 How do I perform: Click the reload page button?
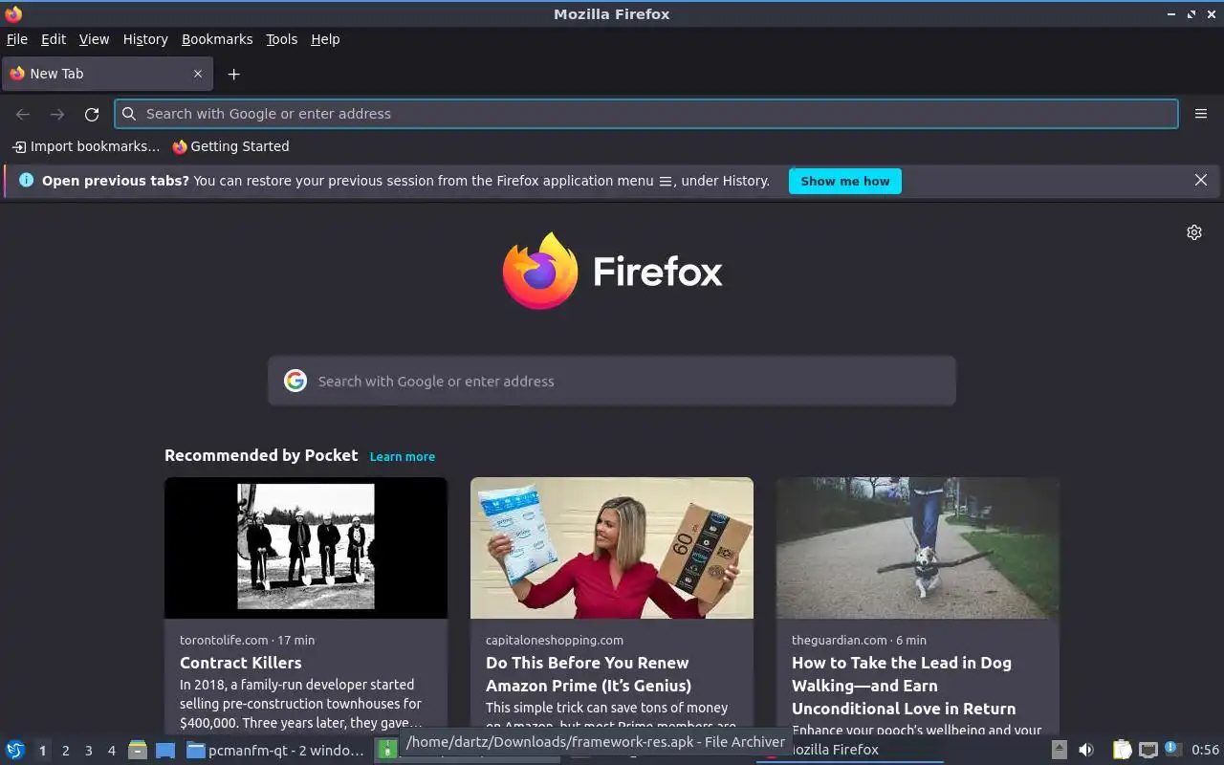(92, 114)
